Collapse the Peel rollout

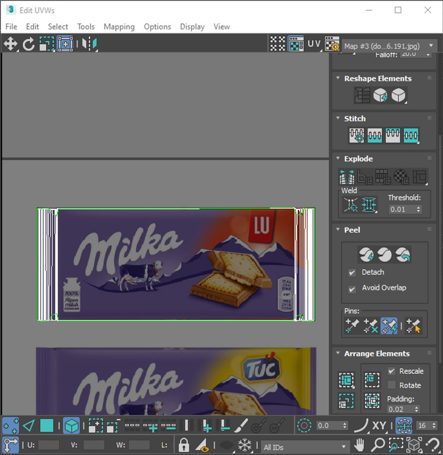tap(338, 229)
